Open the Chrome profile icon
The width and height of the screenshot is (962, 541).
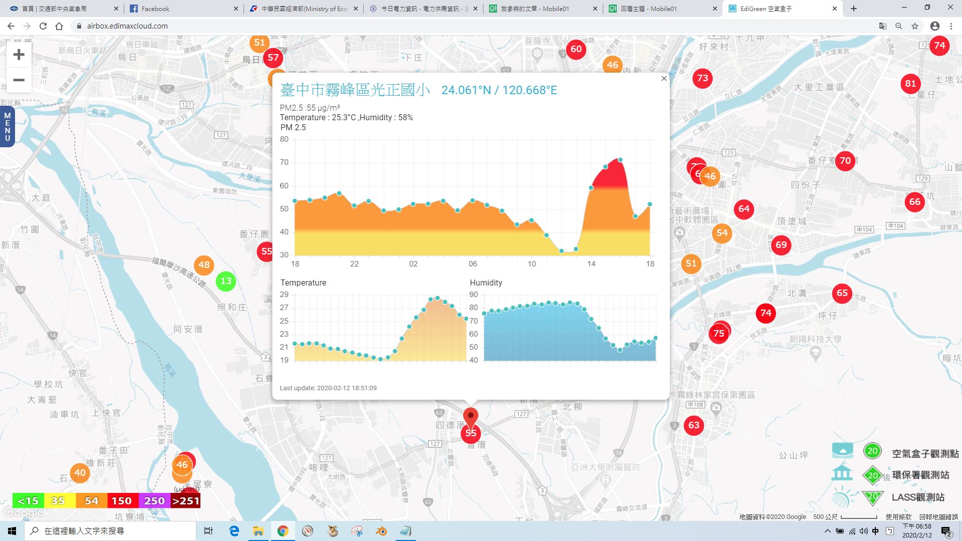[x=935, y=26]
